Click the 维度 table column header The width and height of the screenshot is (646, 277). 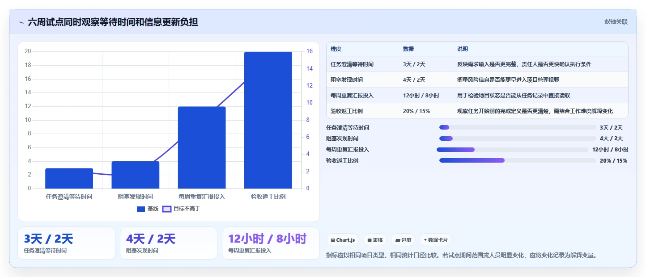336,49
